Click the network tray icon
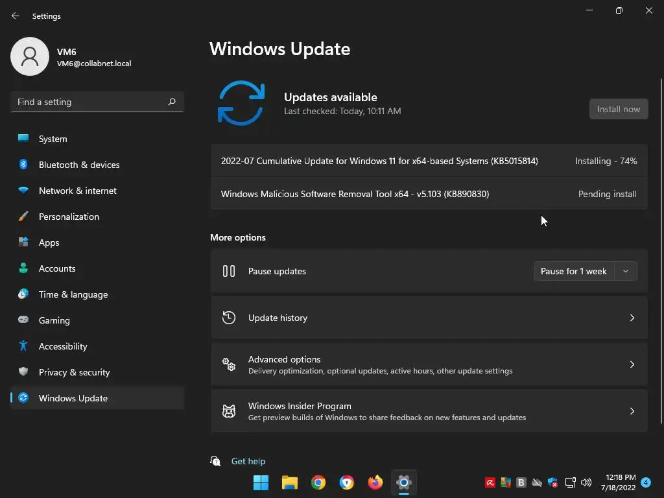This screenshot has height=498, width=664. coord(571,482)
